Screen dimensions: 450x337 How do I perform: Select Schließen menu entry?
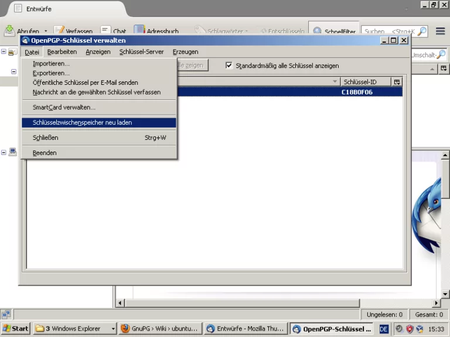(x=99, y=137)
